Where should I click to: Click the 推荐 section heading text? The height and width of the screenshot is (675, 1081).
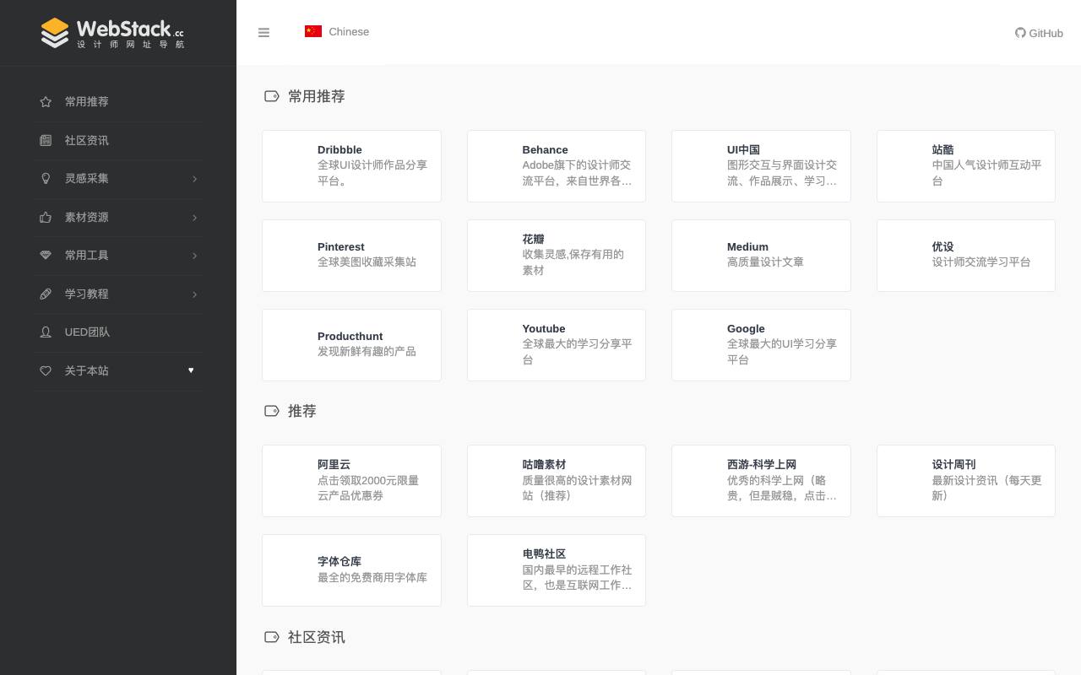point(302,411)
